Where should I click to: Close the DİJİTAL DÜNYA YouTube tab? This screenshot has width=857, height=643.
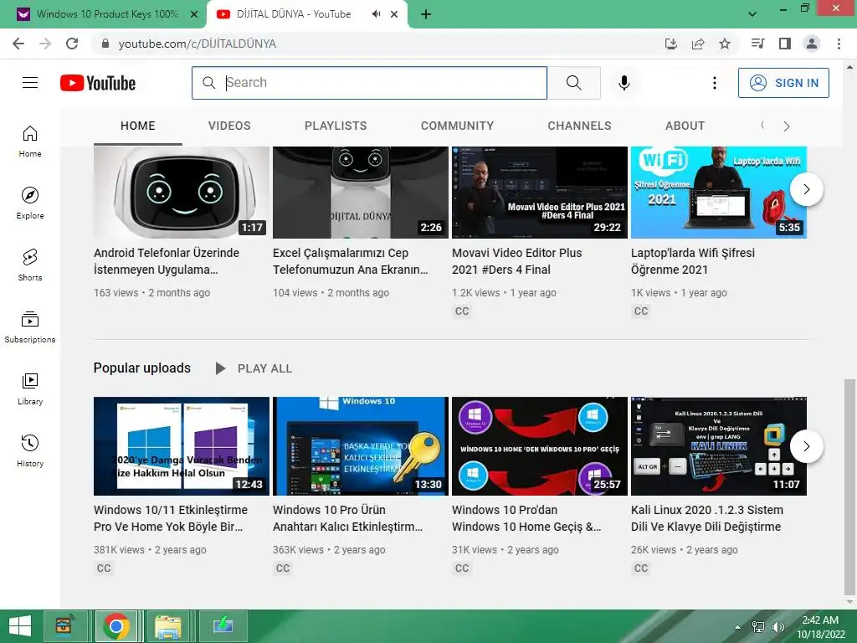tap(394, 14)
